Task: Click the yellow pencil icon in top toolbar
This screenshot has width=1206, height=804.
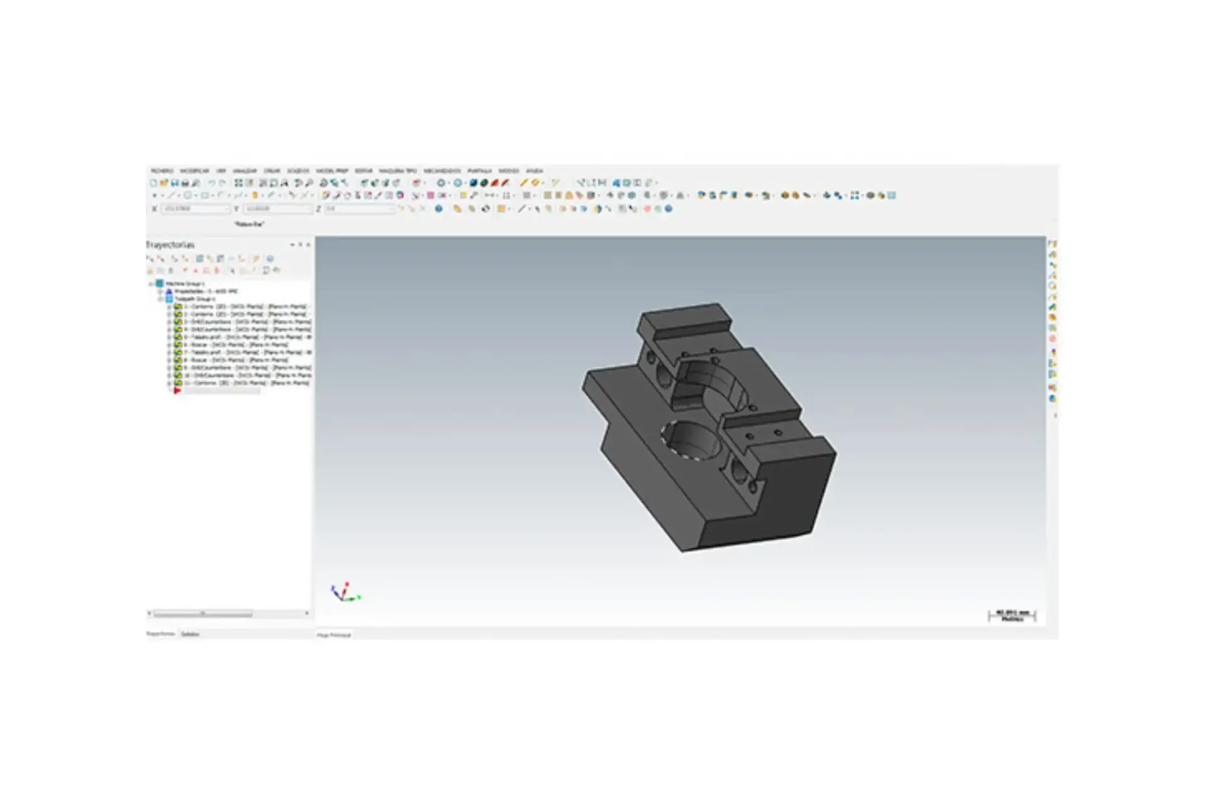Action: (x=524, y=183)
